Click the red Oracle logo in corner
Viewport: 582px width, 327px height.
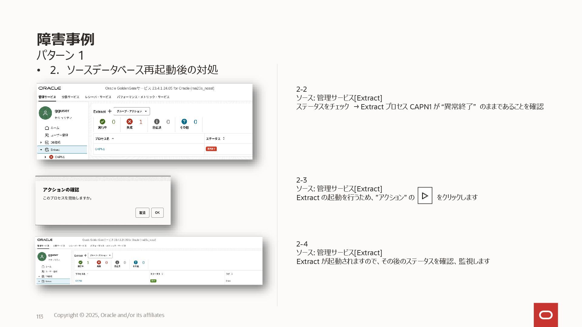pos(546,315)
